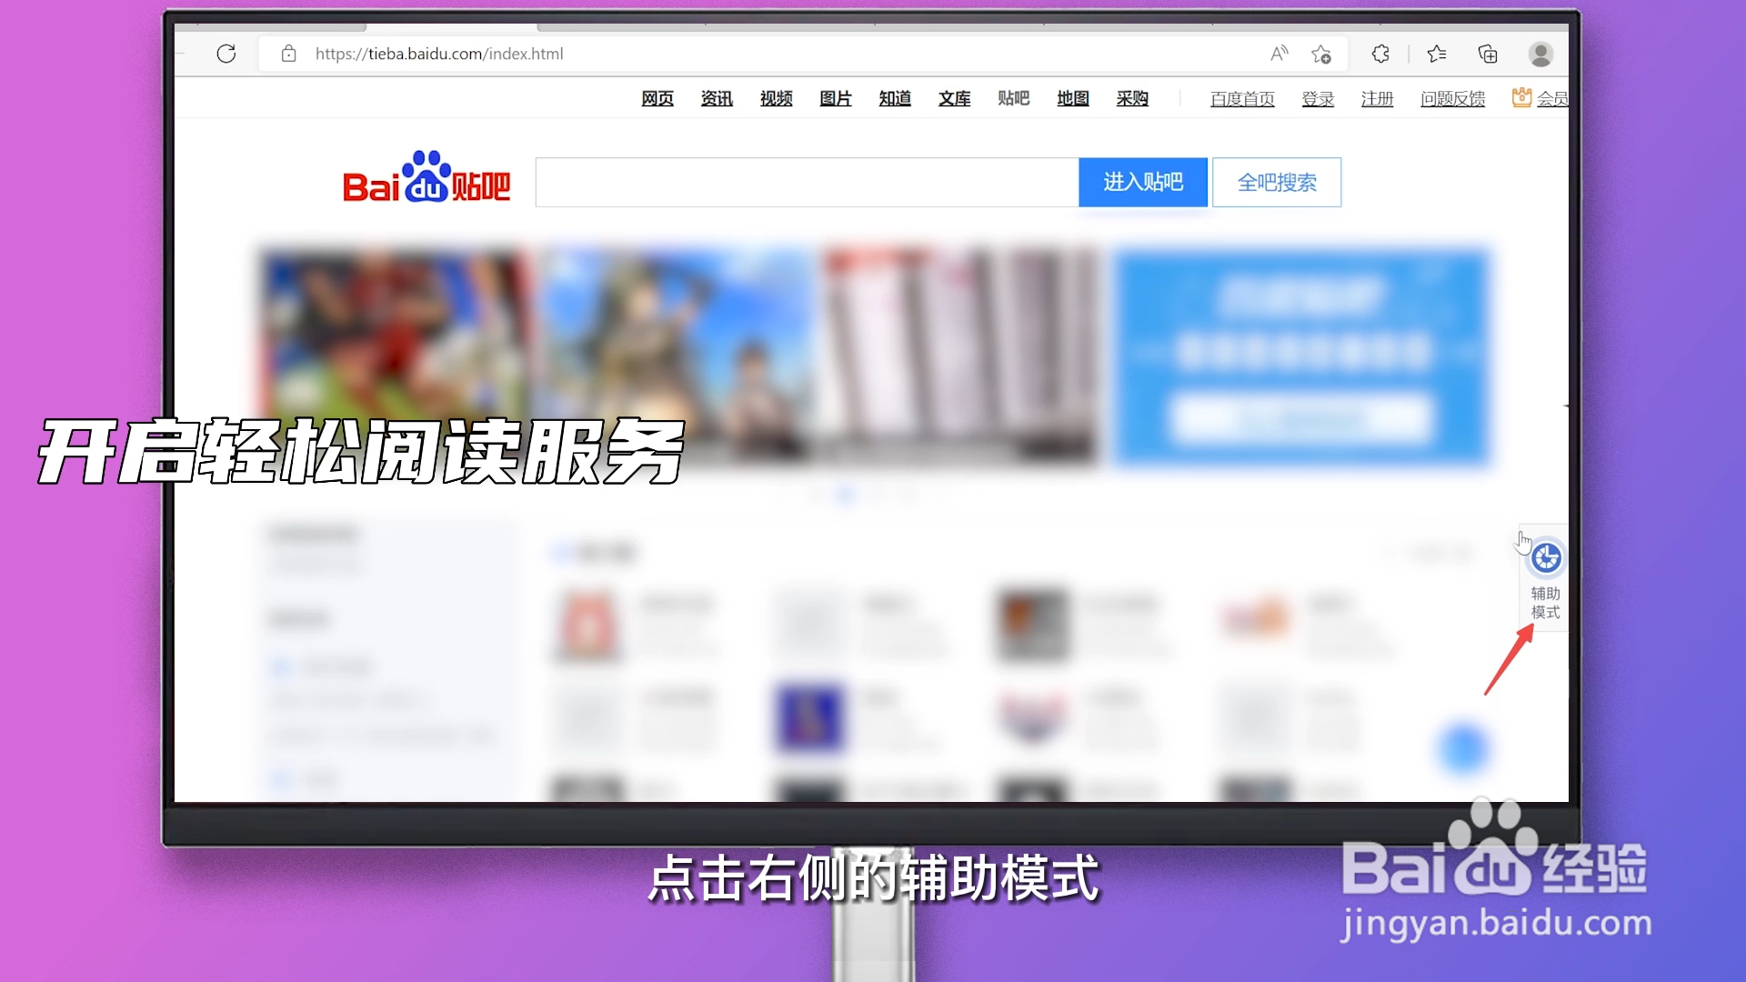Click the 注册 link

1377,98
